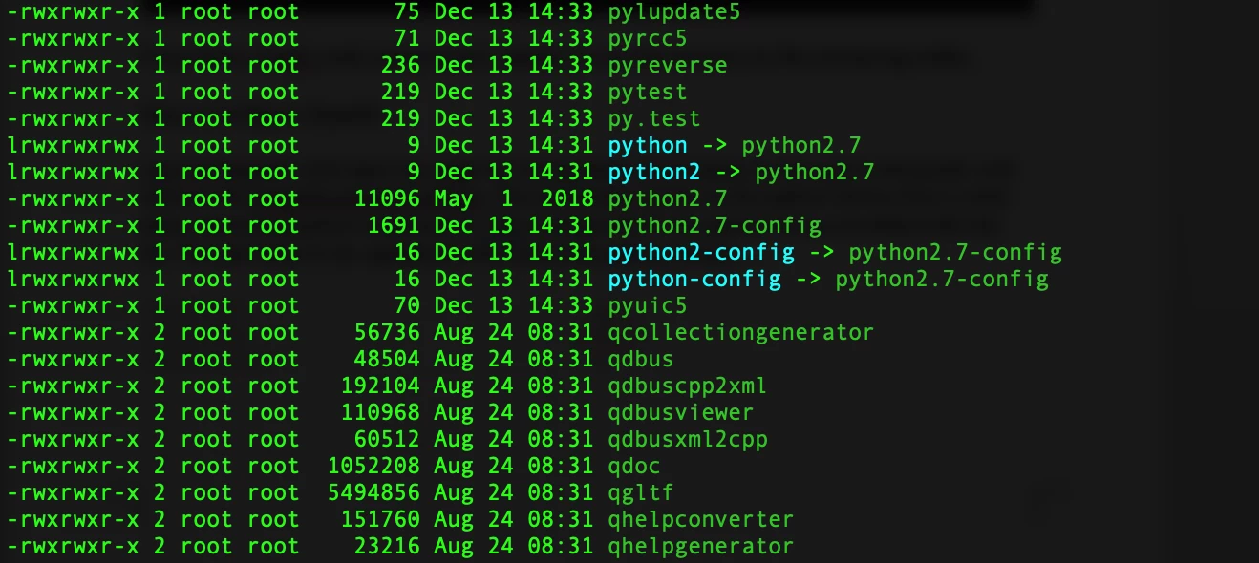Image resolution: width=1259 pixels, height=563 pixels.
Task: Click the pyreverse entry
Action: click(x=668, y=66)
